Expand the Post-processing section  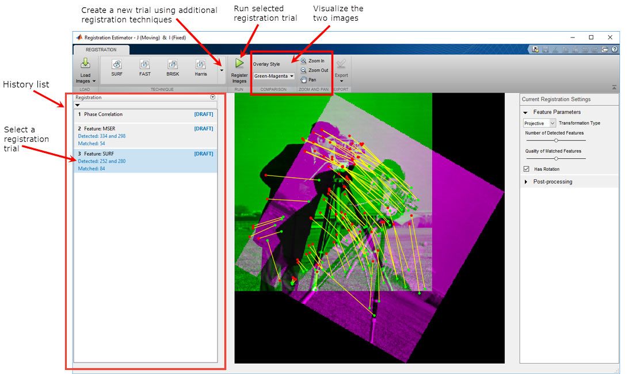(525, 181)
